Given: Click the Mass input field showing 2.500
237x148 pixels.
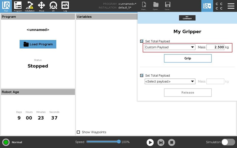Looking at the screenshot, I should (x=215, y=47).
